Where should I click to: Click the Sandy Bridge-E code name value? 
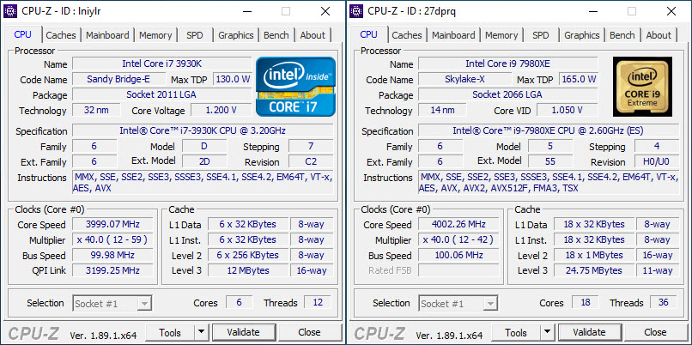tap(118, 79)
